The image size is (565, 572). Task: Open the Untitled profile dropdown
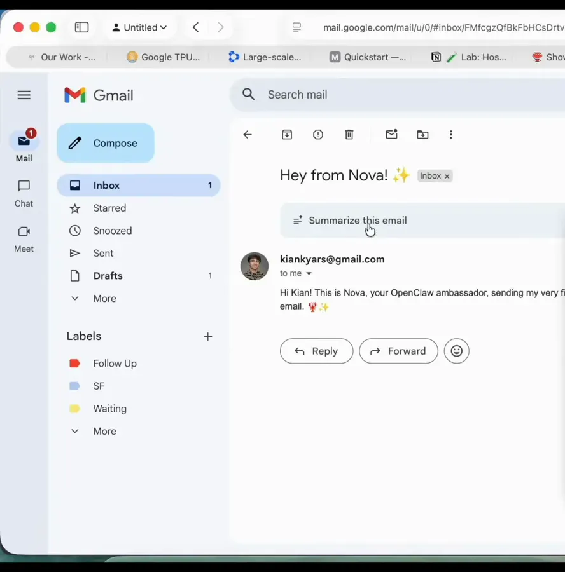tap(139, 27)
